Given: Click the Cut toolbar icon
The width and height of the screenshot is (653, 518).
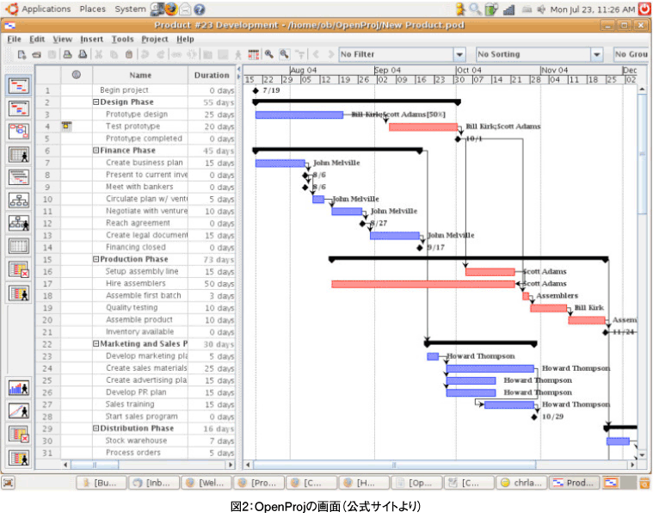Looking at the screenshot, I should pos(99,54).
